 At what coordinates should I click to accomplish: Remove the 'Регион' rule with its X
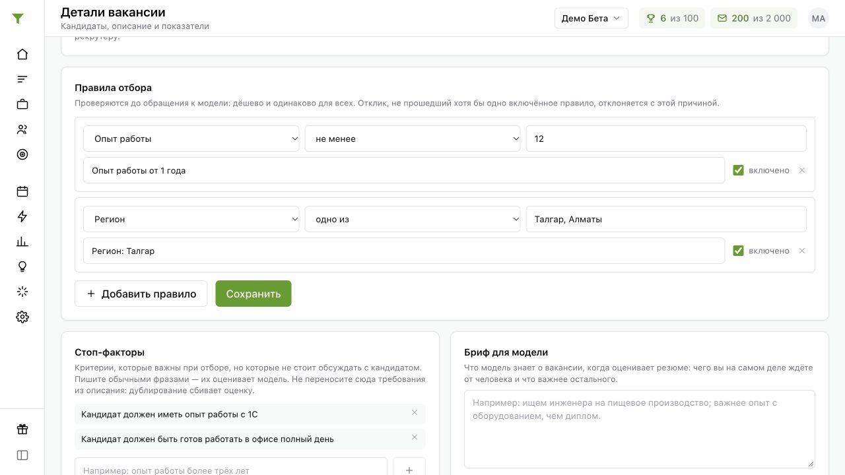pos(802,251)
